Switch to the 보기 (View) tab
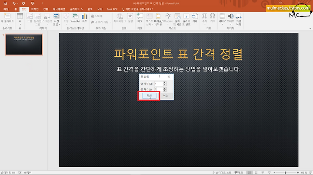313x175 pixels. tap(100, 9)
